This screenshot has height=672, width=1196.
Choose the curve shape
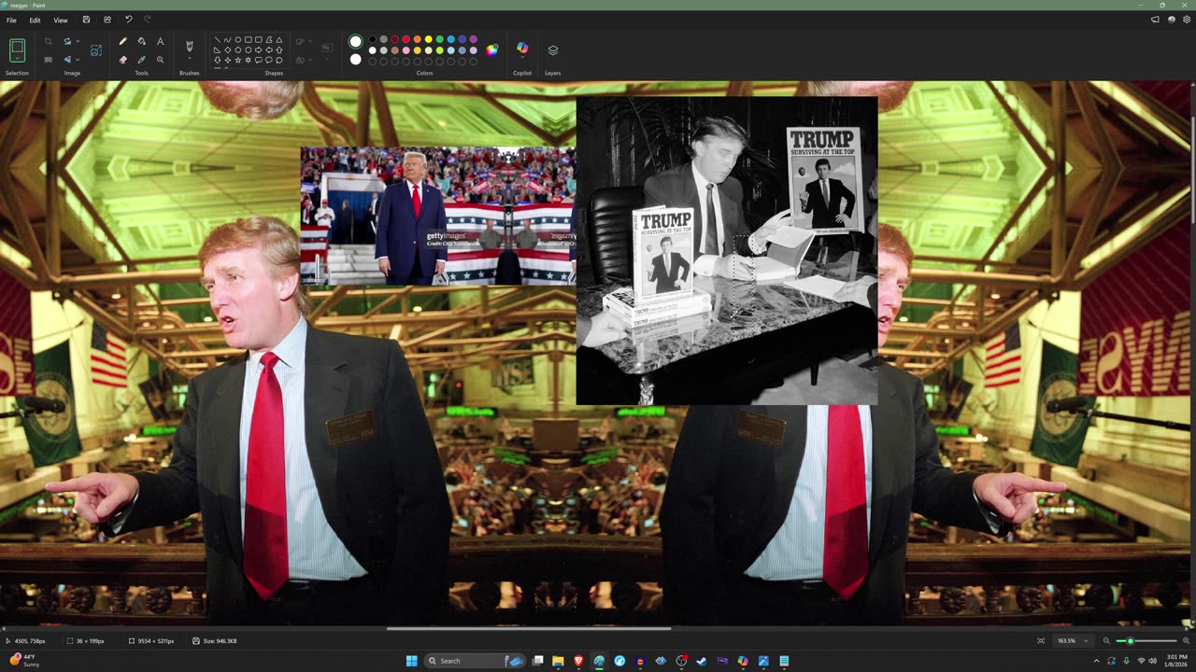(227, 40)
